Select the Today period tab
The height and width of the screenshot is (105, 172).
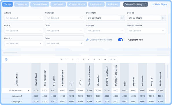coord(8,5)
